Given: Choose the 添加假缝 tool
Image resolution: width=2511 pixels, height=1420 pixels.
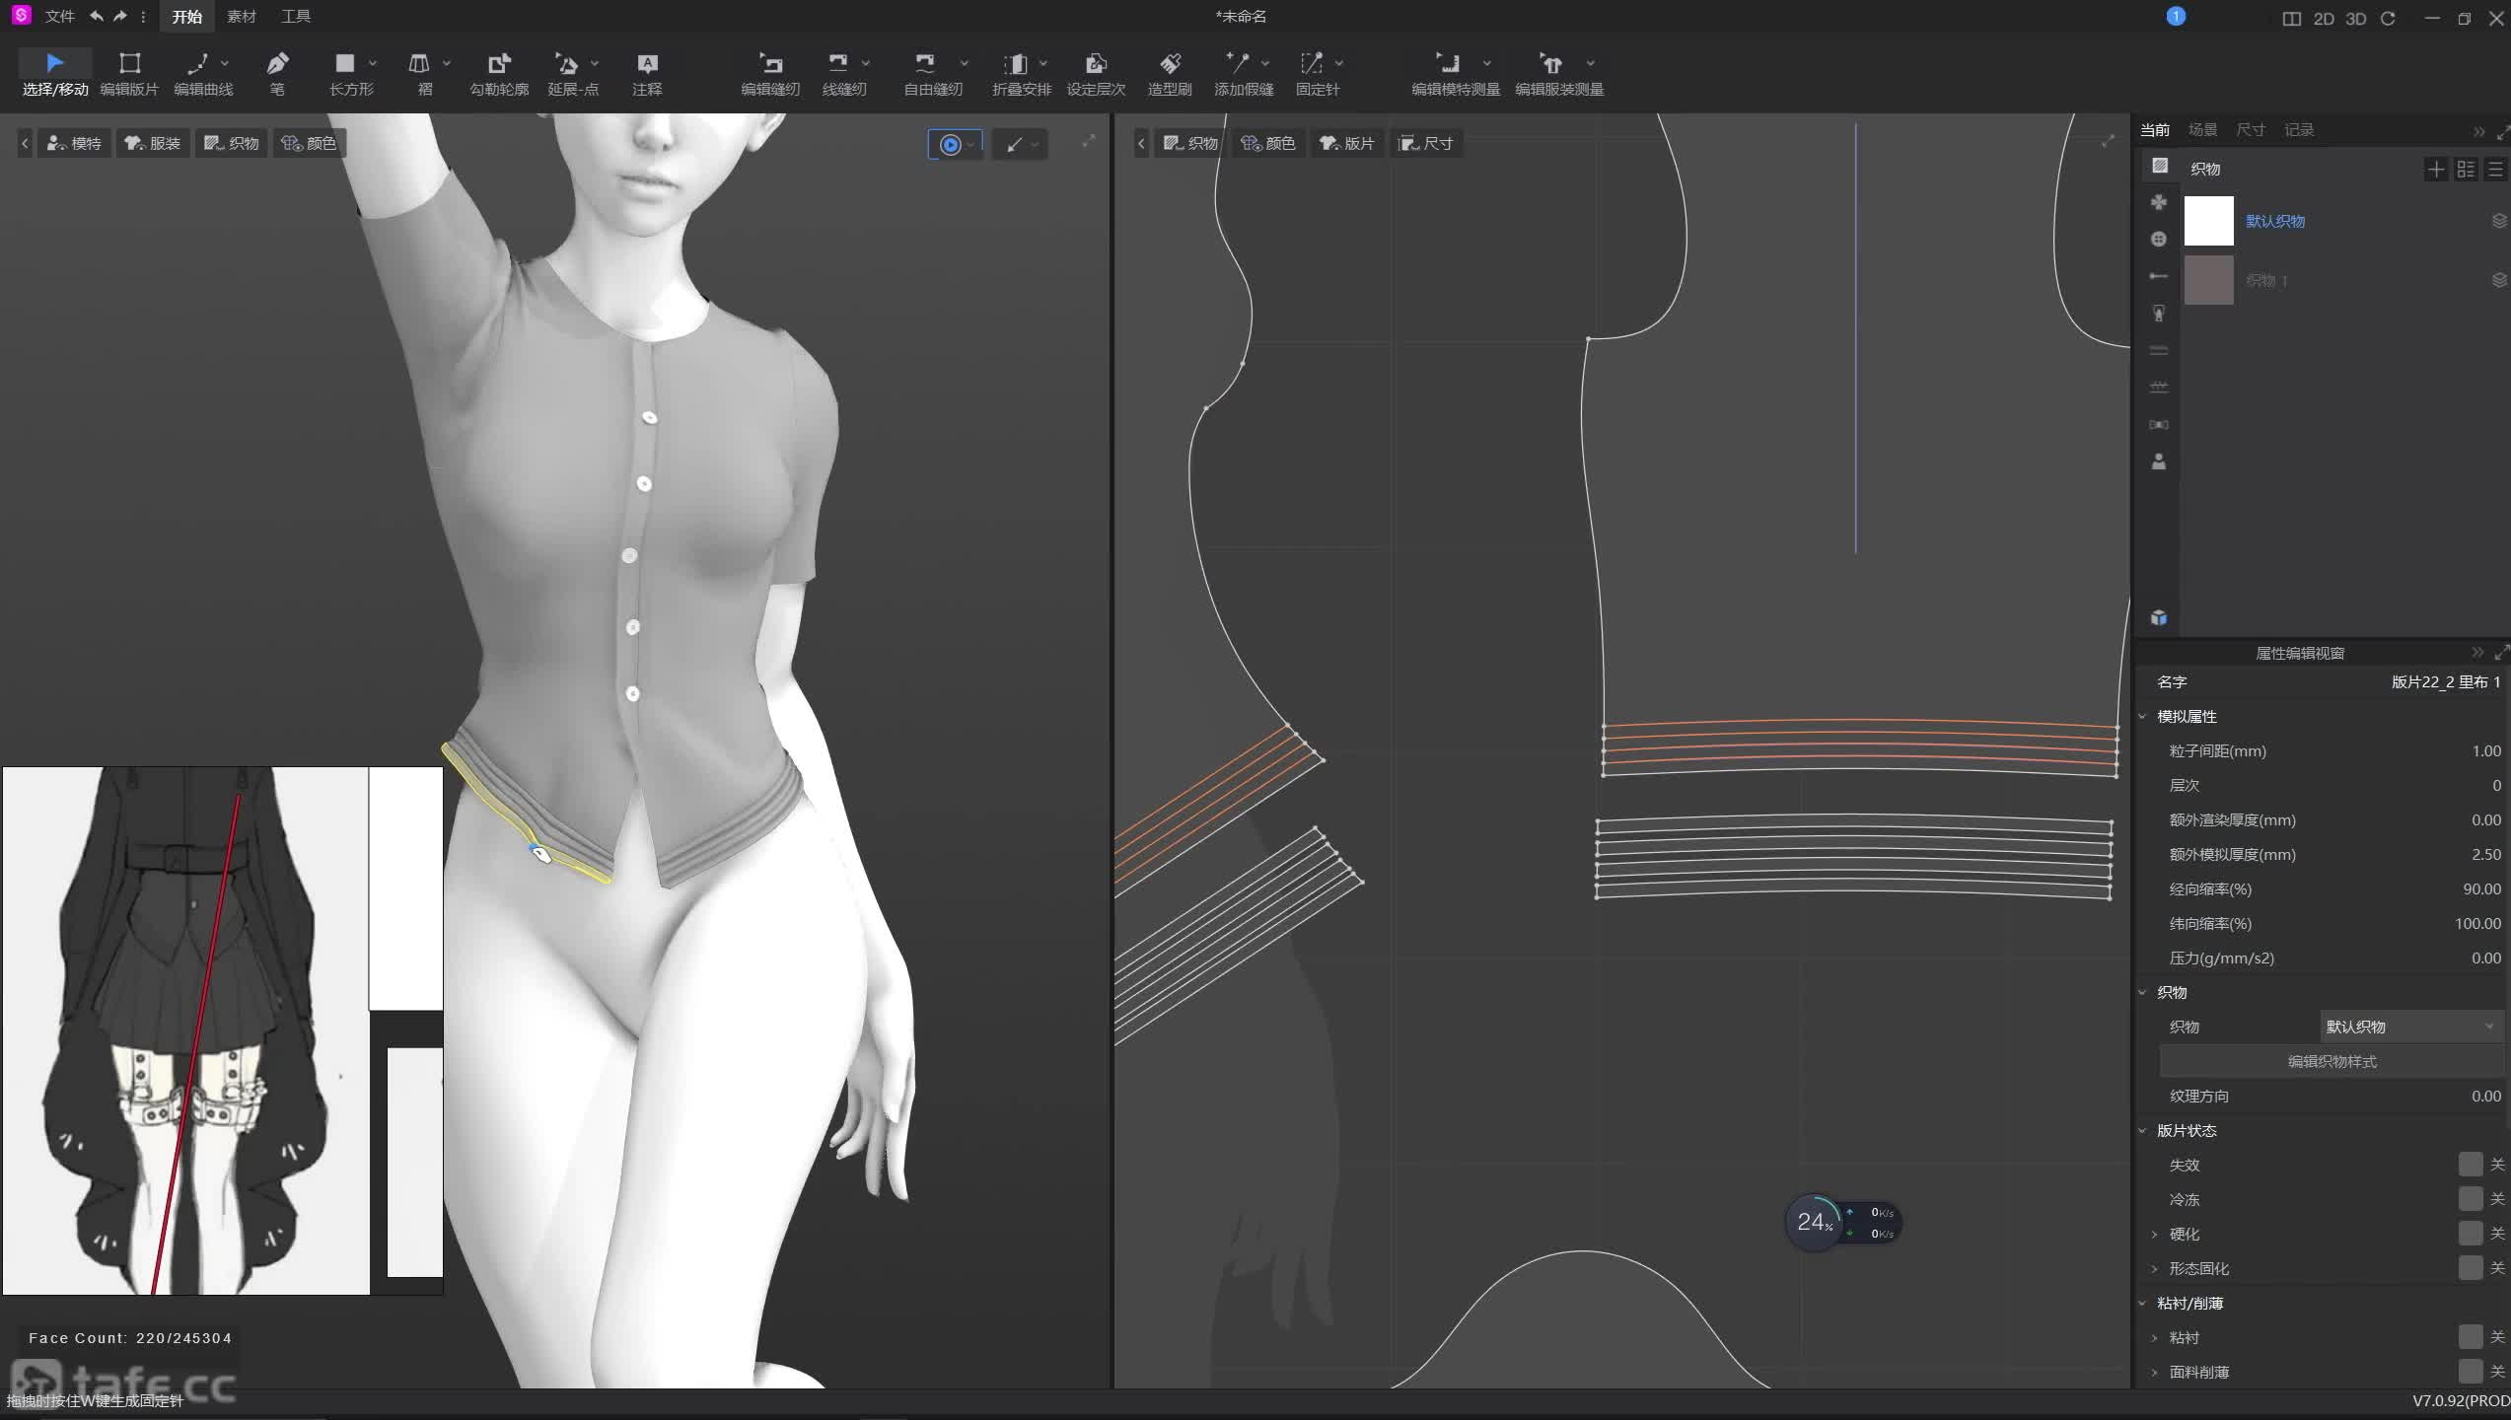Looking at the screenshot, I should point(1244,74).
